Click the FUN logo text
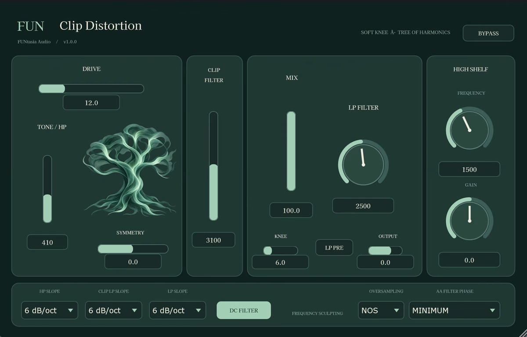The width and height of the screenshot is (527, 337). pyautogui.click(x=31, y=26)
